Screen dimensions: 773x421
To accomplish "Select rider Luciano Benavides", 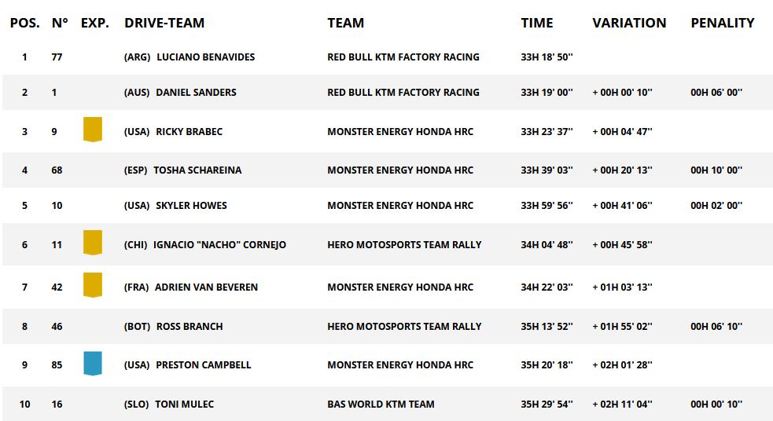I will coord(205,57).
